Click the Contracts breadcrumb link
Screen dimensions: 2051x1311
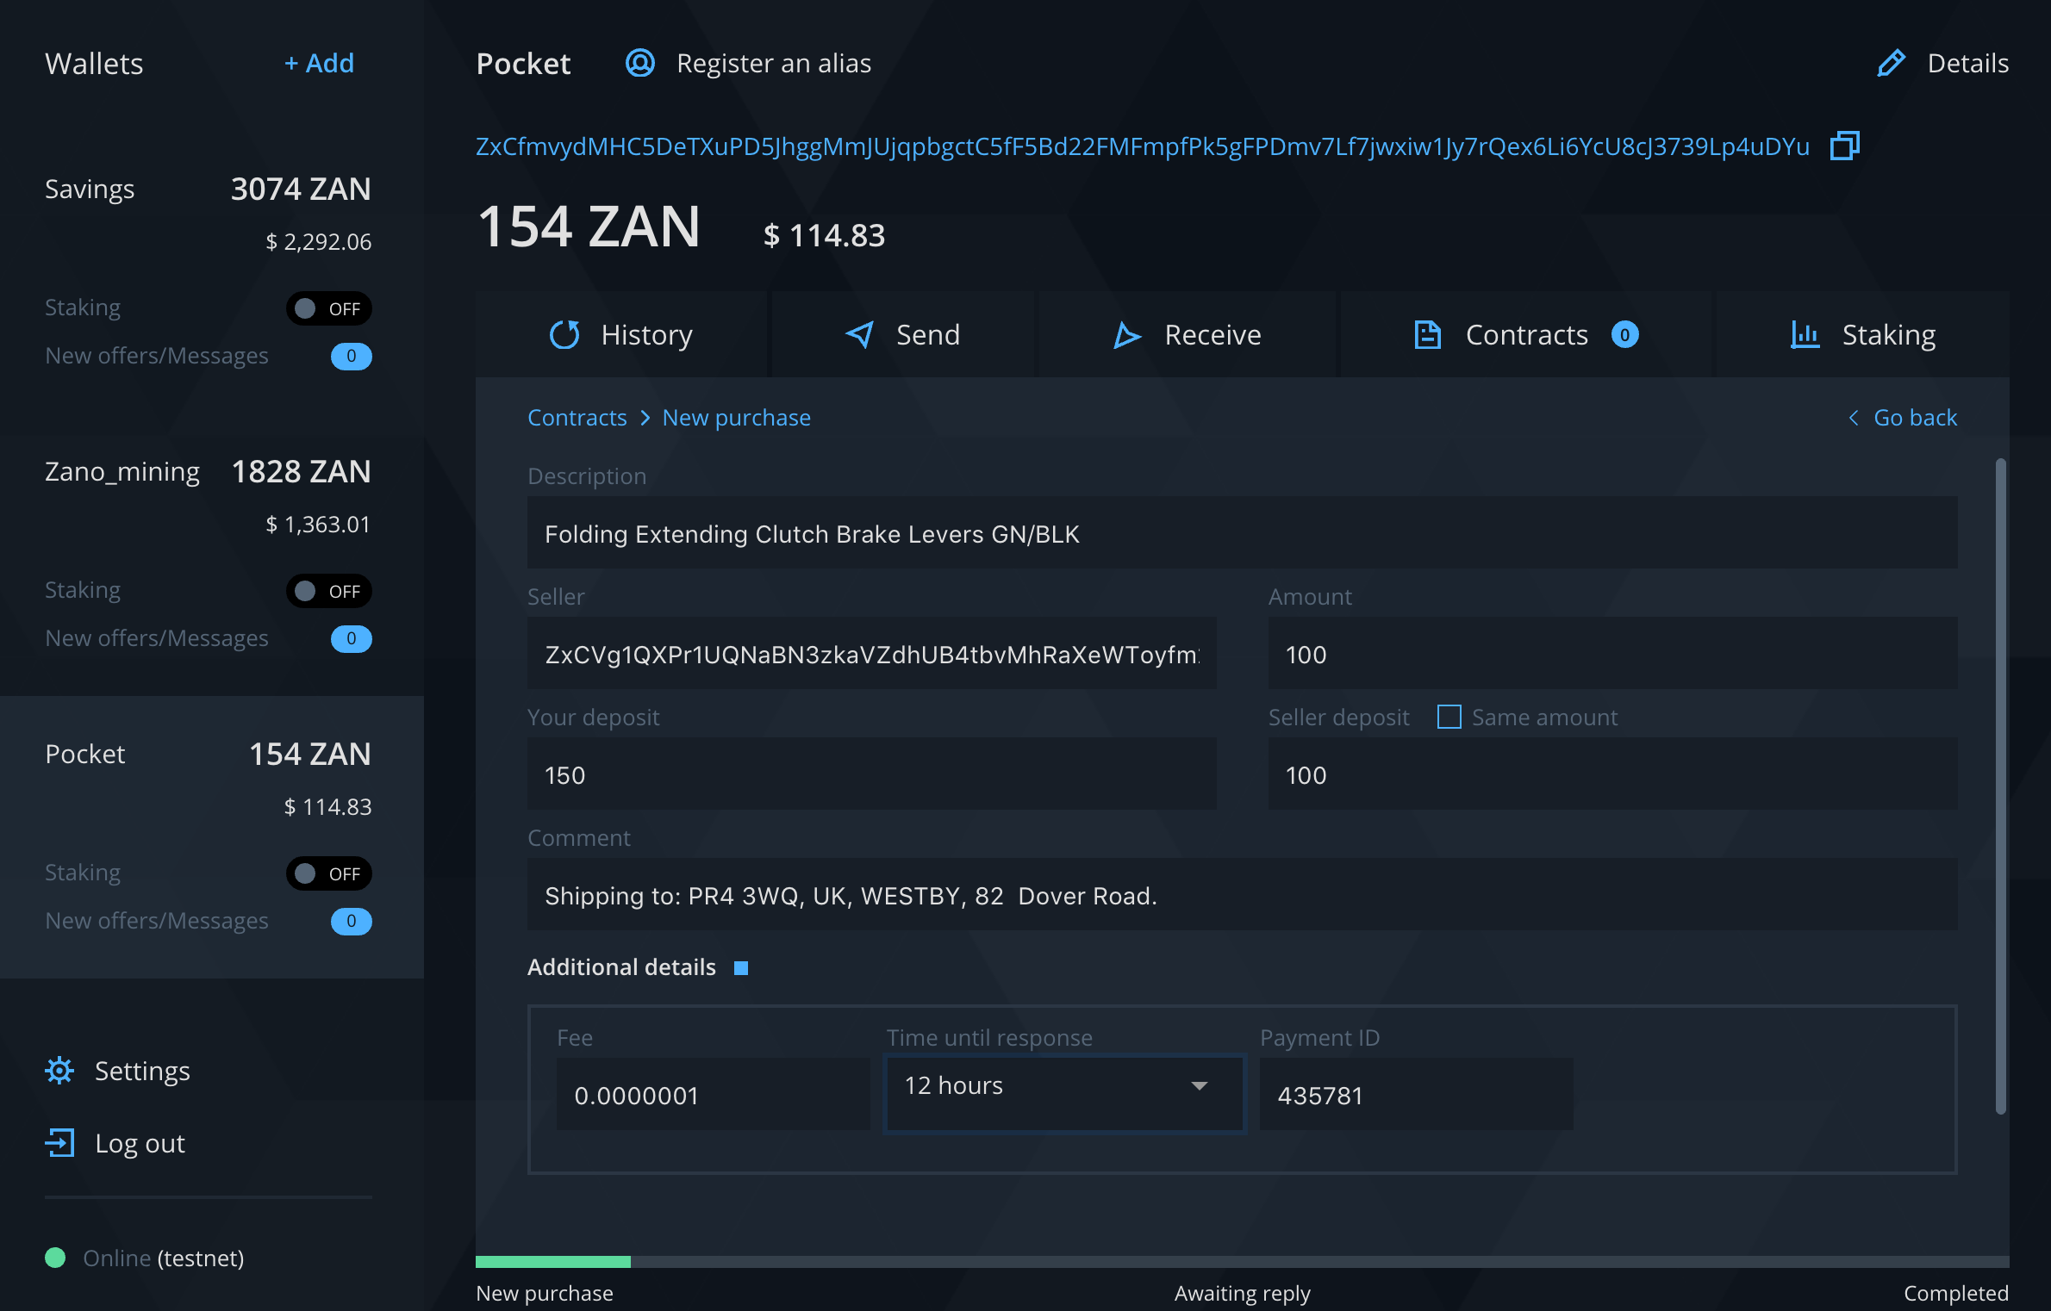click(577, 418)
